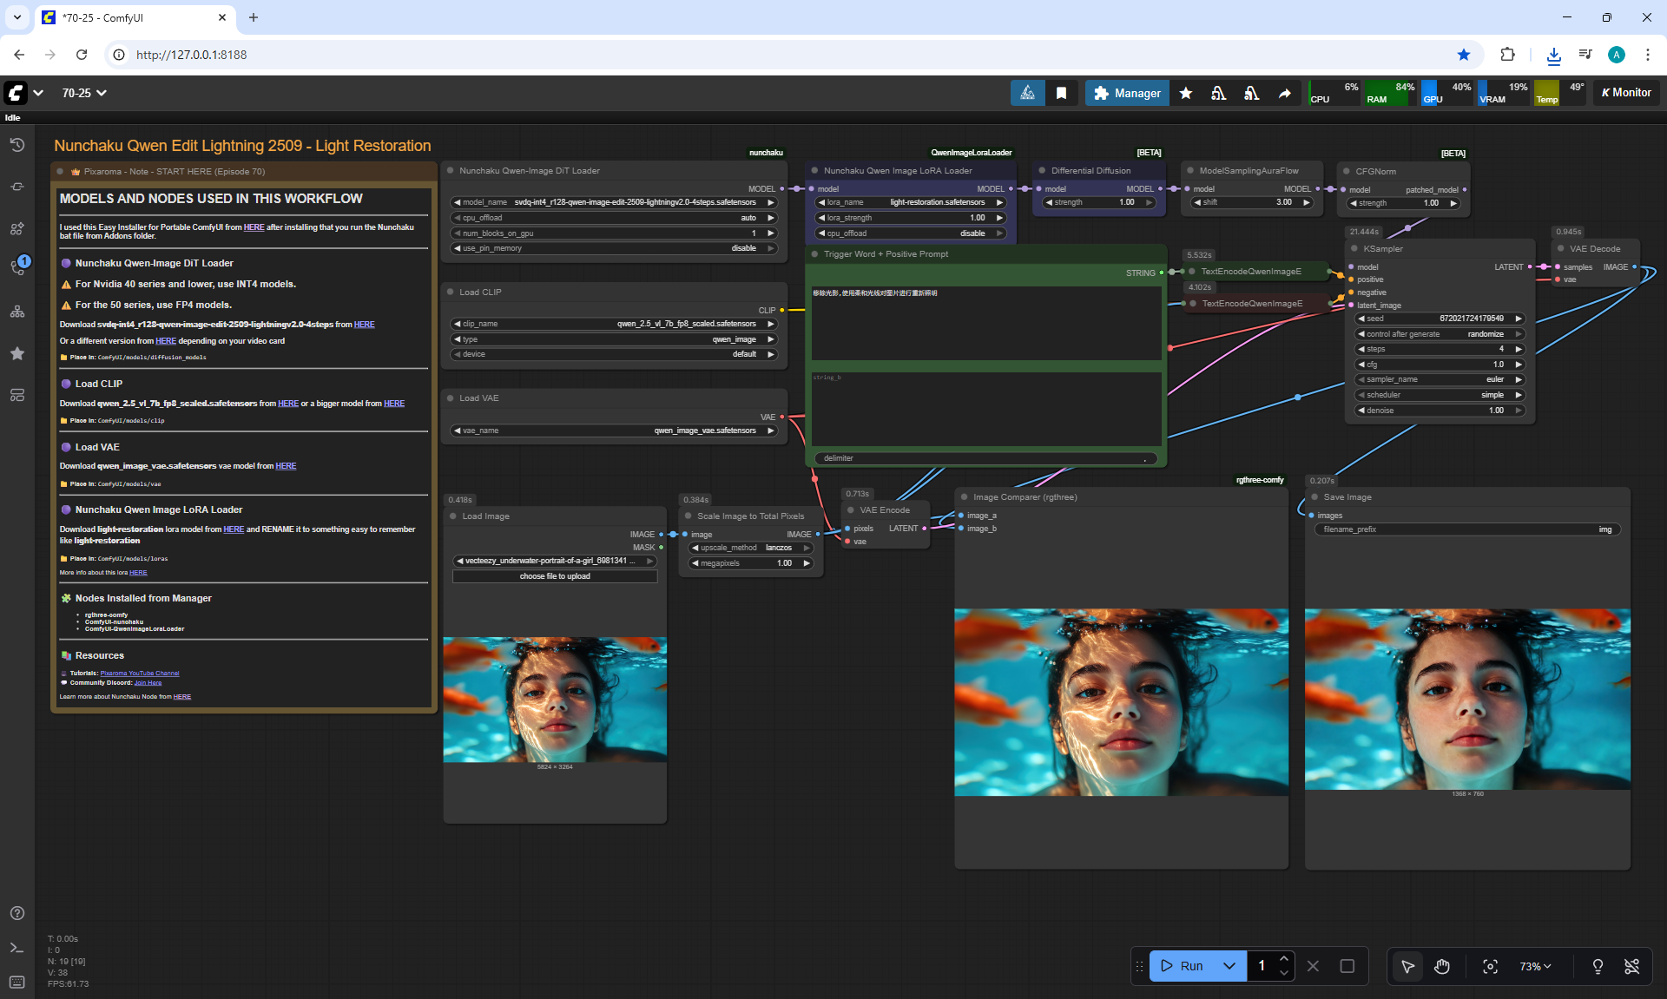The height and width of the screenshot is (999, 1667).
Task: Open the 73% zoom level dropdown
Action: click(1534, 966)
